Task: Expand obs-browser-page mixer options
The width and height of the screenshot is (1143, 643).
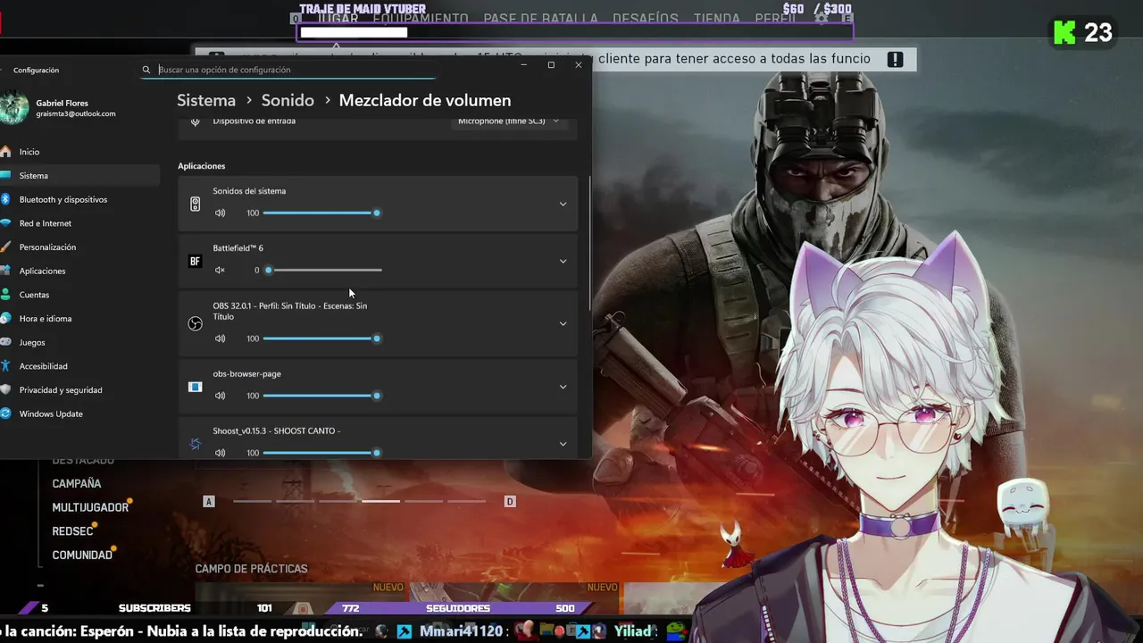Action: pos(563,387)
